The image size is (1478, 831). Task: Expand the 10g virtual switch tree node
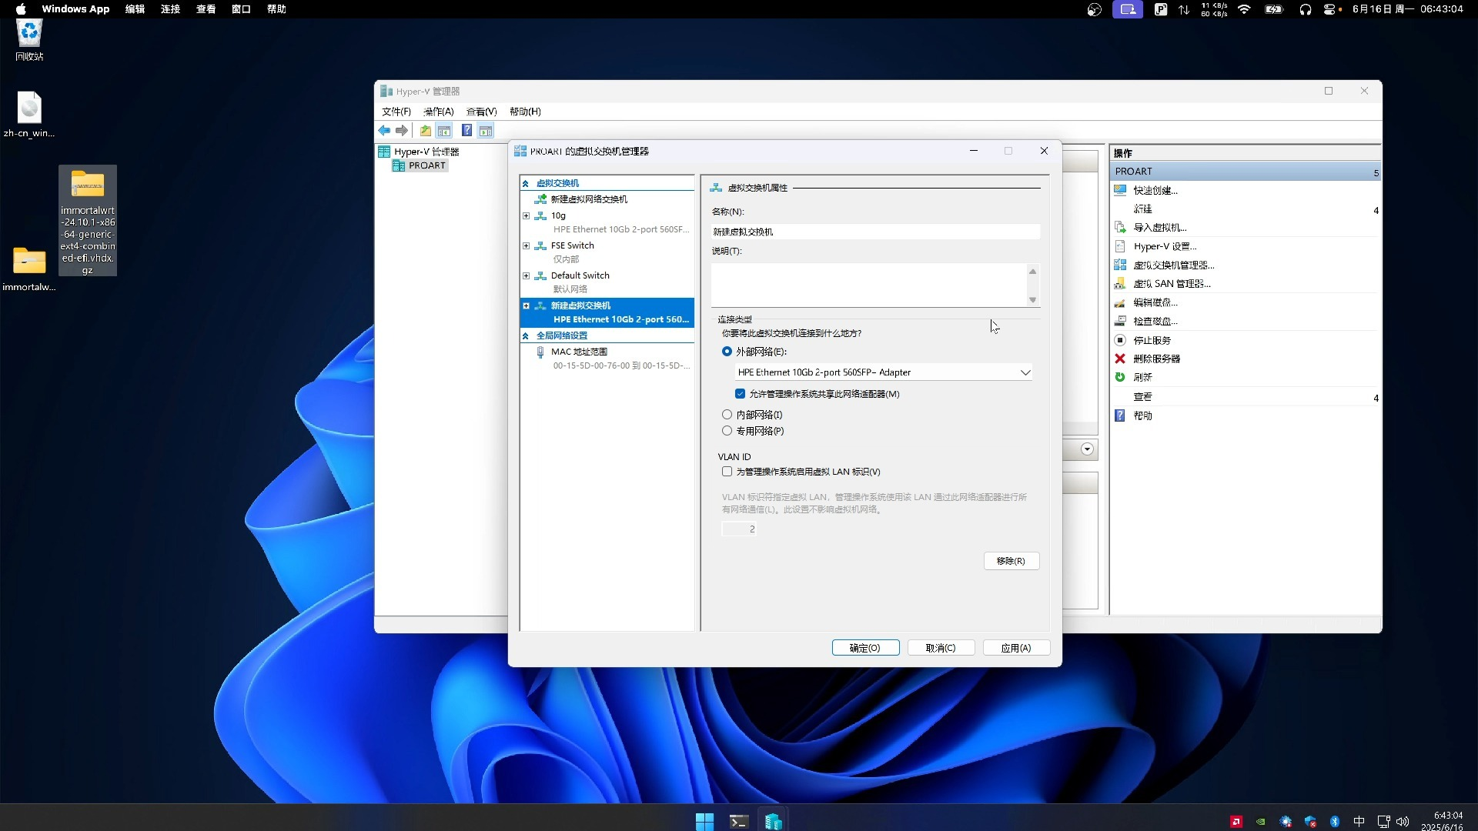[526, 215]
